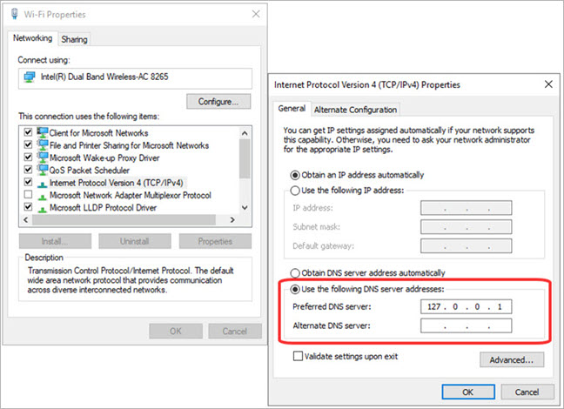The height and width of the screenshot is (409, 564).
Task: Select the Microsoft Wake-up Proxy Driver icon
Action: (41, 158)
